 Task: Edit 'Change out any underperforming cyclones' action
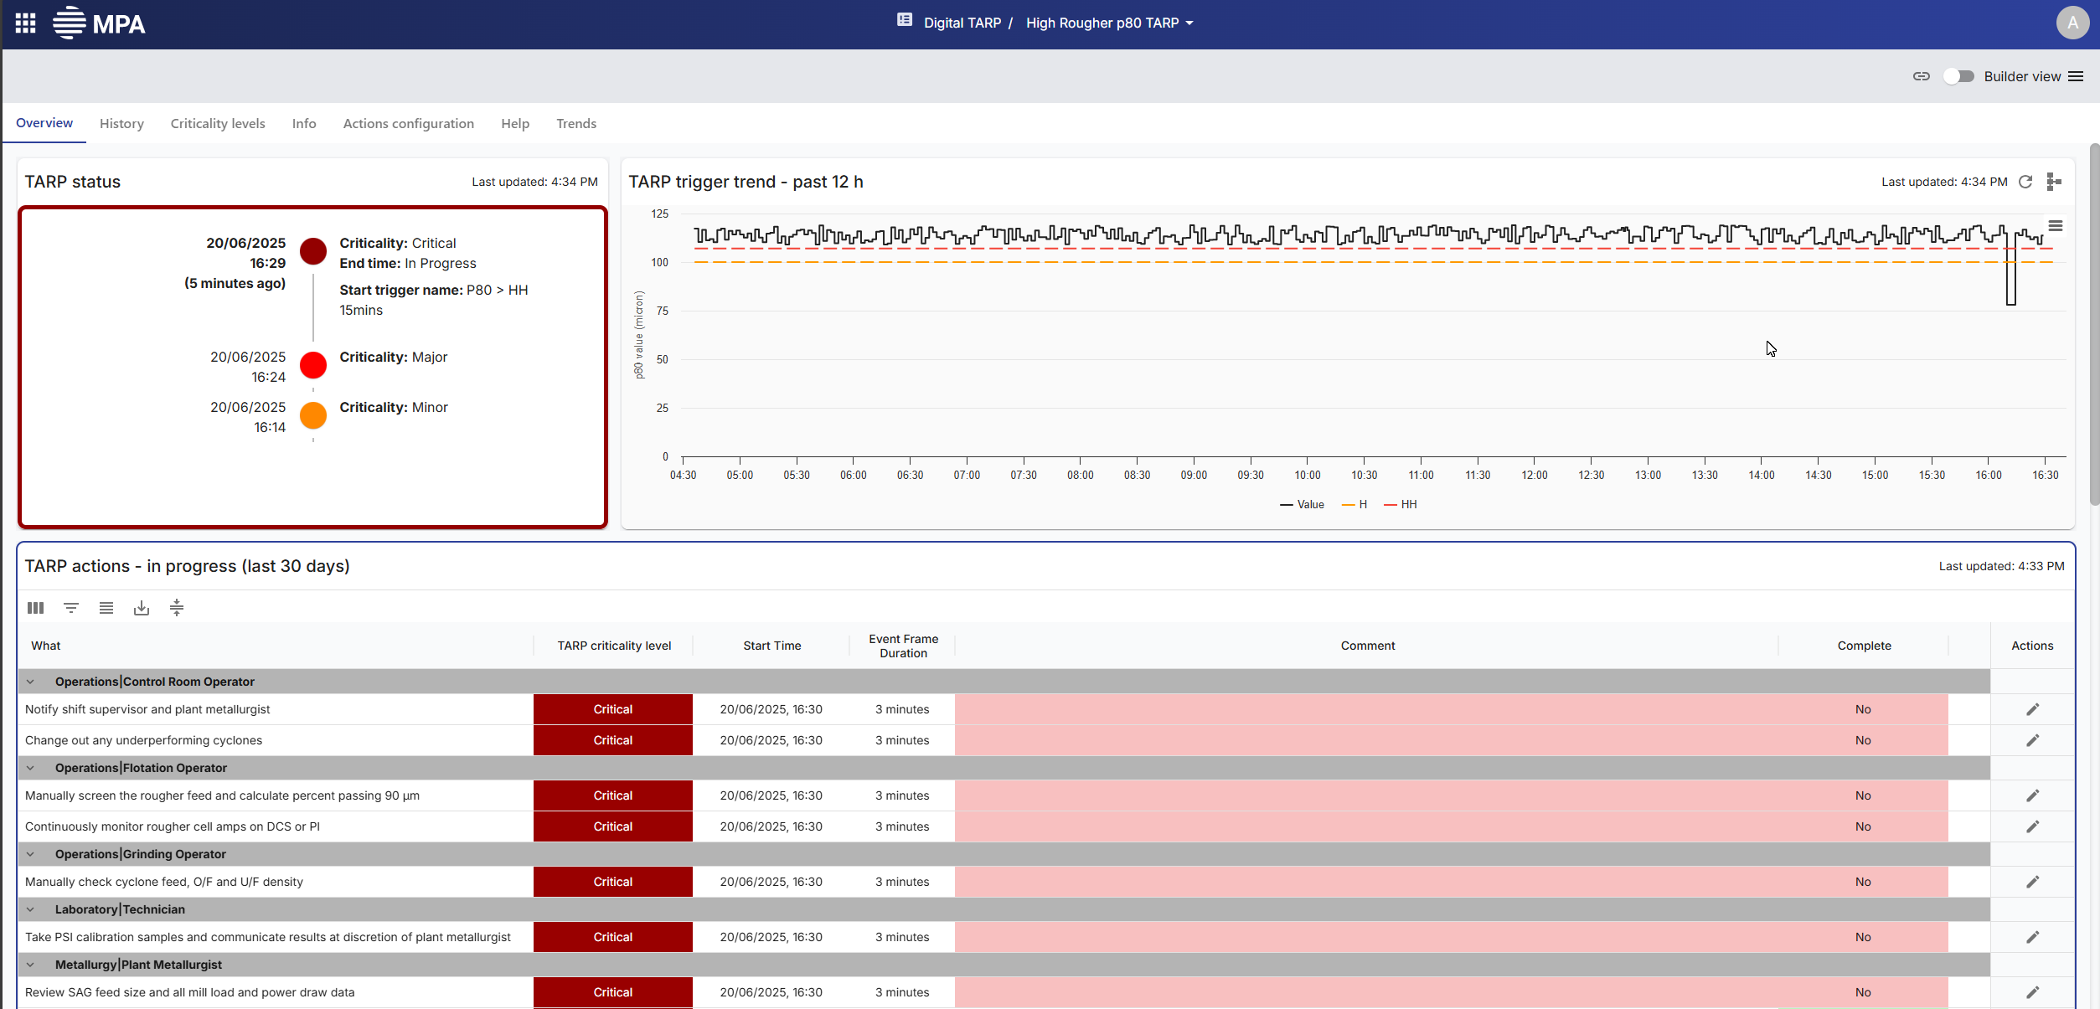tap(2032, 740)
